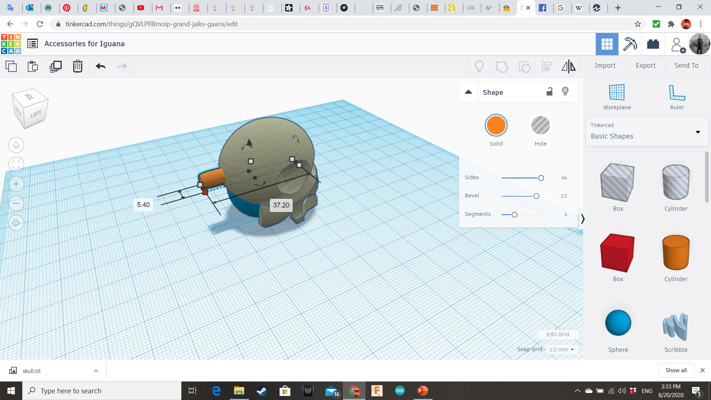The image size is (711, 400).
Task: Click Show all lightbulb in toolbar
Action: click(479, 66)
